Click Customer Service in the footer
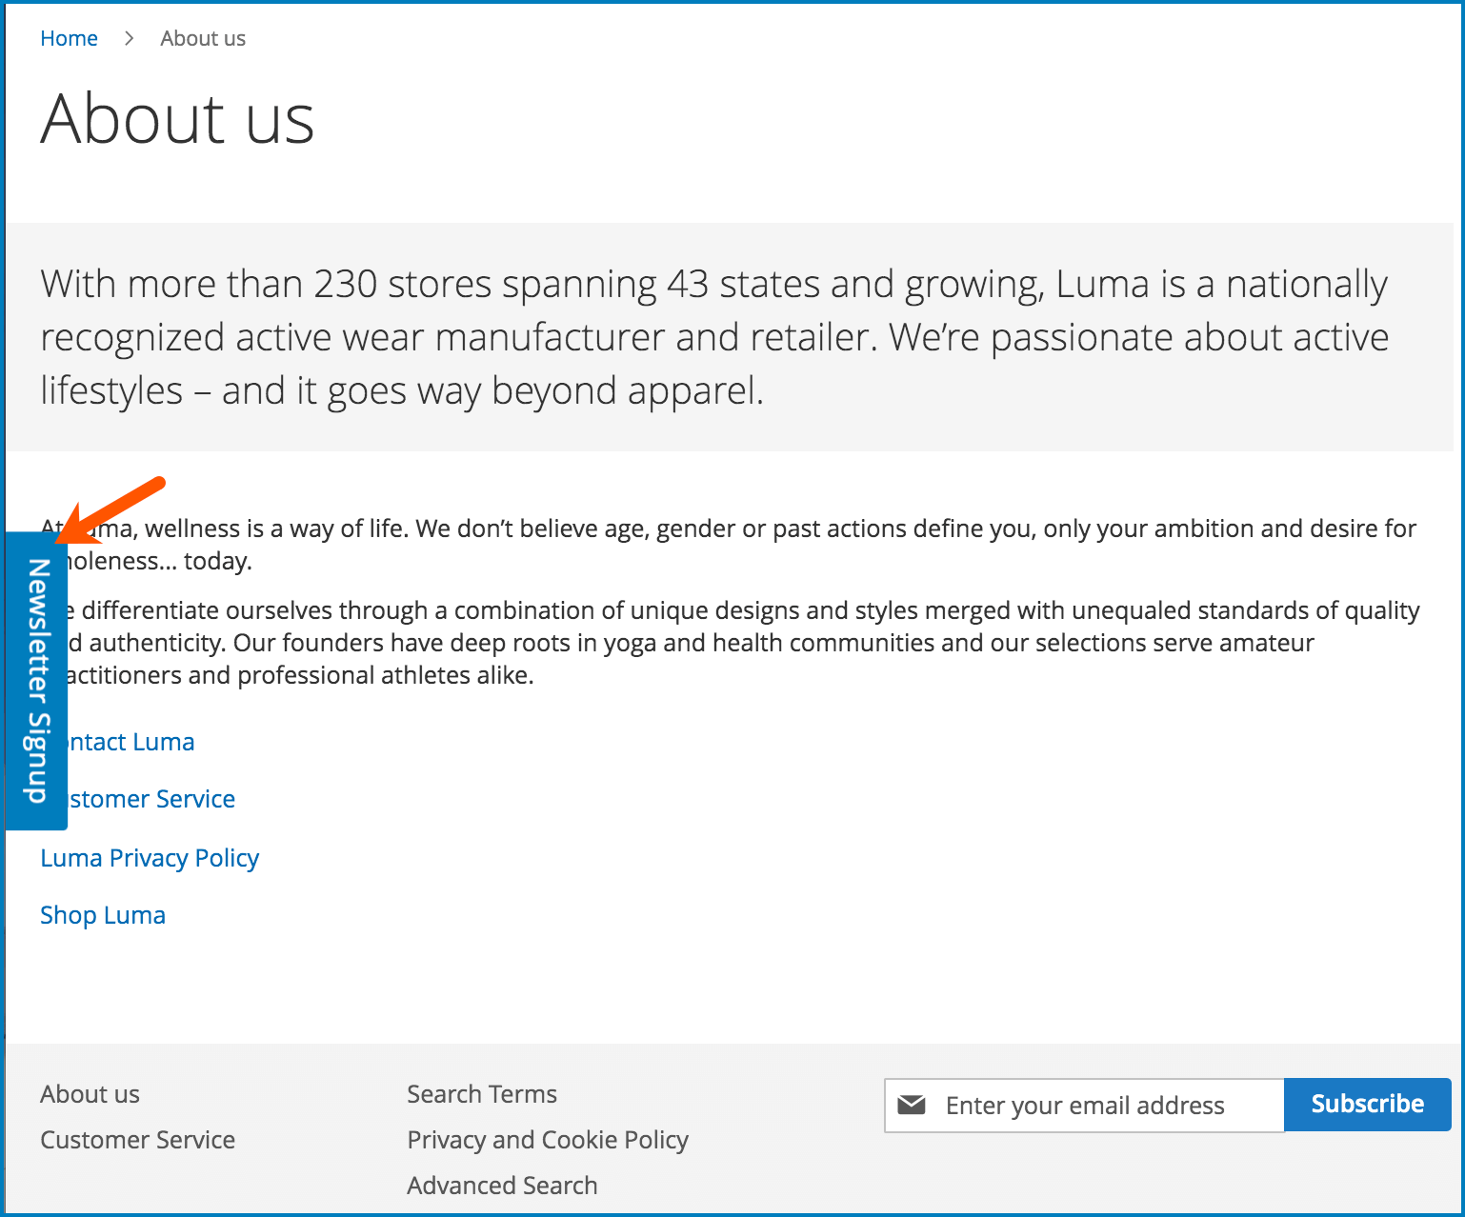This screenshot has height=1217, width=1465. 137,1140
